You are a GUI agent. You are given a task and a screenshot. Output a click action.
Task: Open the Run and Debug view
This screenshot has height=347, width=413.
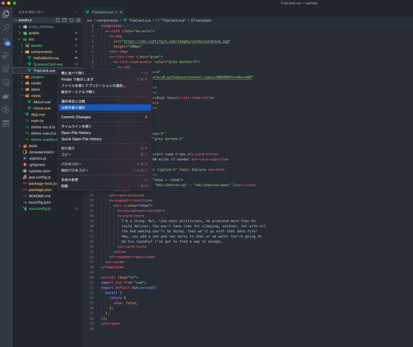[x=6, y=55]
